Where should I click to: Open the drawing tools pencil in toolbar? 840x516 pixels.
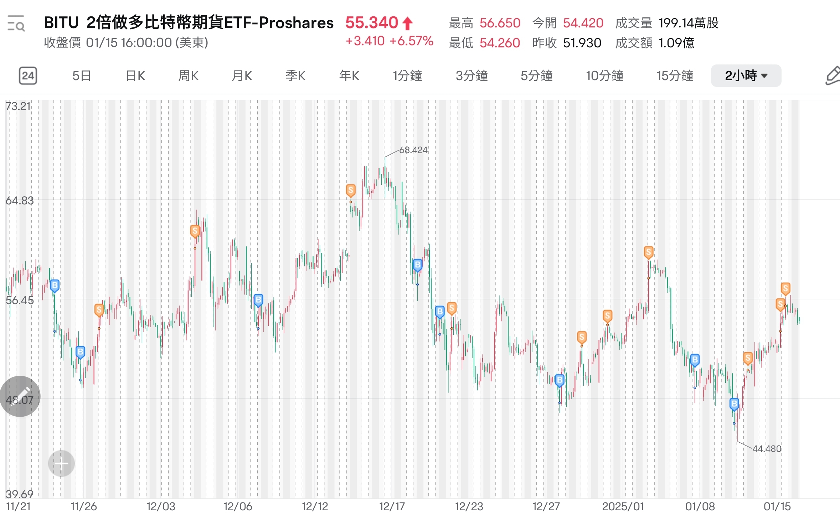[x=833, y=75]
